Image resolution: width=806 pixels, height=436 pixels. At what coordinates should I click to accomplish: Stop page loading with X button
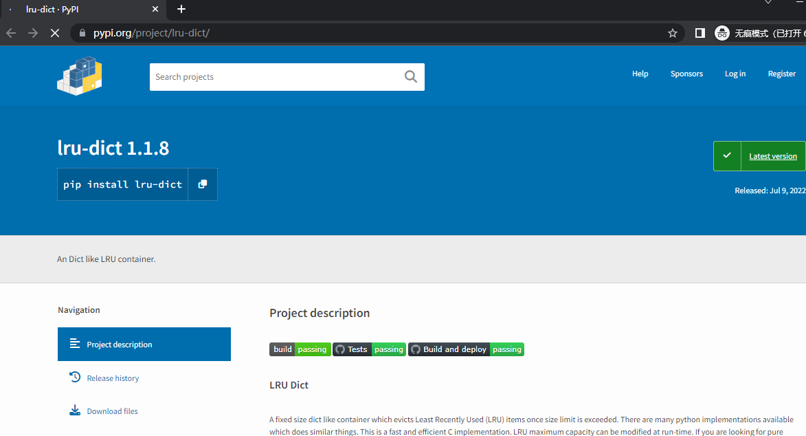(55, 33)
